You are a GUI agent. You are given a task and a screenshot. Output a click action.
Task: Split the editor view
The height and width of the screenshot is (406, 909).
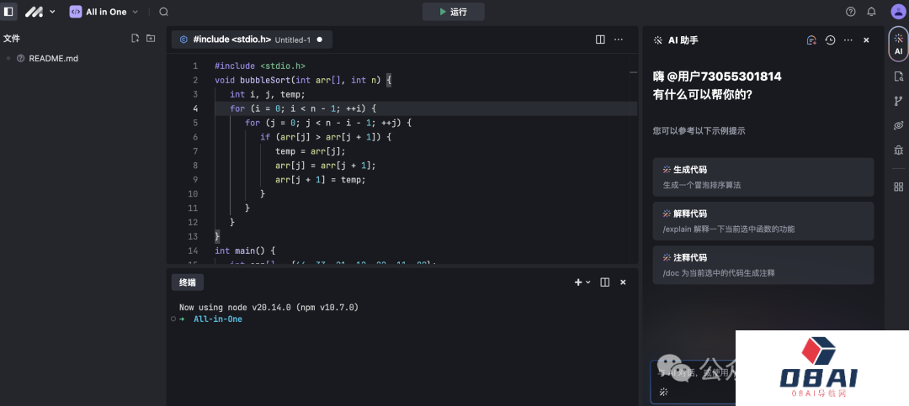coord(600,40)
